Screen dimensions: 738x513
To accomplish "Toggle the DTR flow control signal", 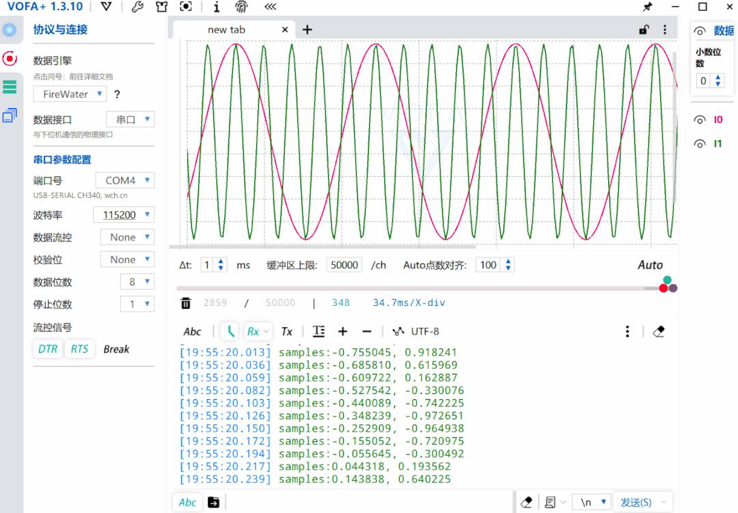I will [48, 349].
